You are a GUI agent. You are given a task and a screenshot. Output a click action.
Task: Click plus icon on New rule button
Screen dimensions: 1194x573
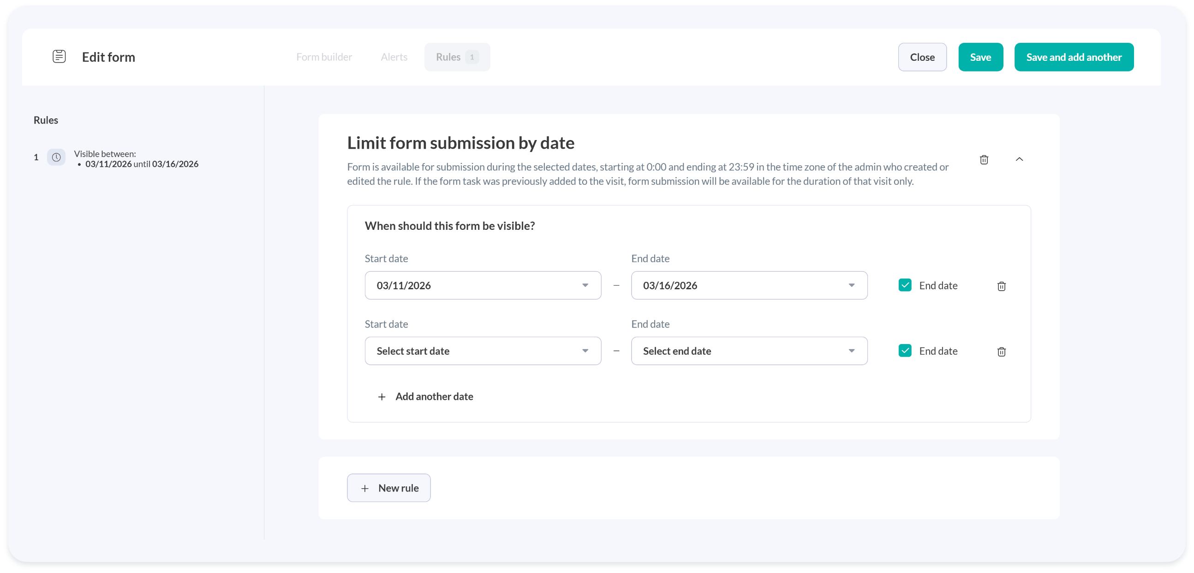(365, 488)
